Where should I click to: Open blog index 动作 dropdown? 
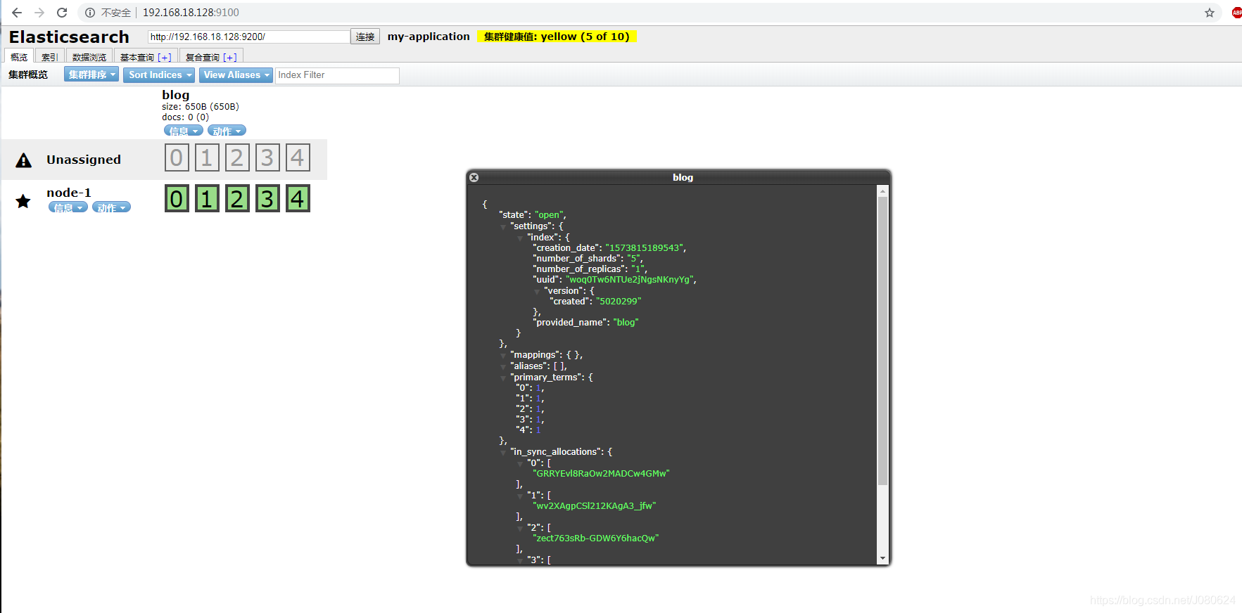click(227, 131)
